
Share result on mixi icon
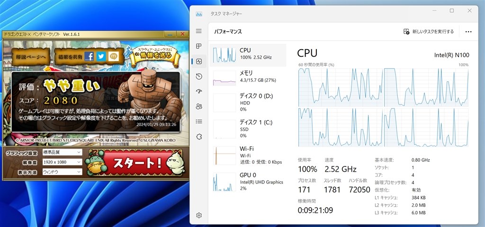coord(114,56)
